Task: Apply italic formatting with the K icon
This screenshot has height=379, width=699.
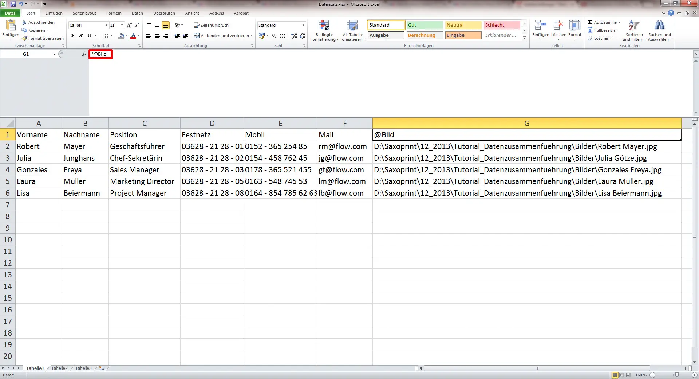Action: pyautogui.click(x=81, y=36)
